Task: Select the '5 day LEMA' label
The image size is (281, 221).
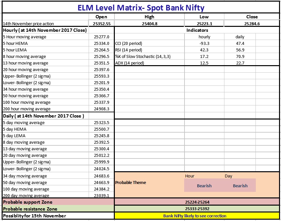Action: [x=14, y=136]
